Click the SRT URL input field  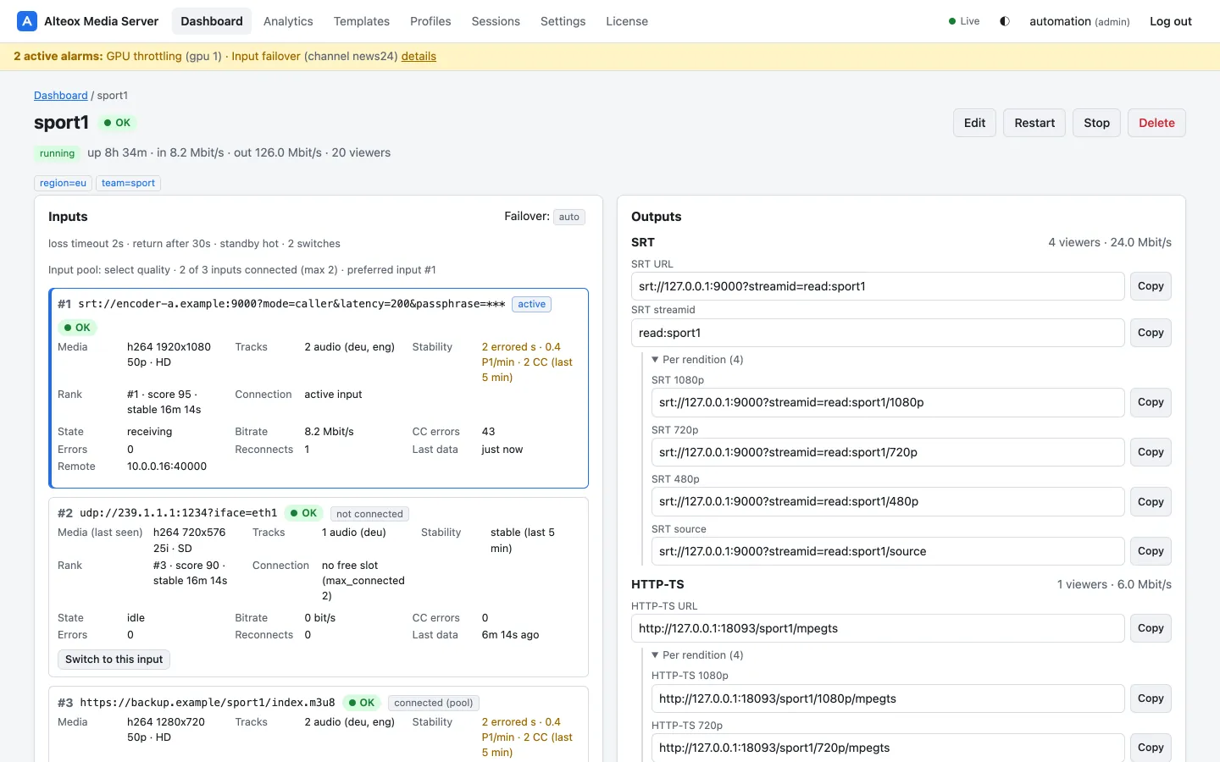pos(878,286)
